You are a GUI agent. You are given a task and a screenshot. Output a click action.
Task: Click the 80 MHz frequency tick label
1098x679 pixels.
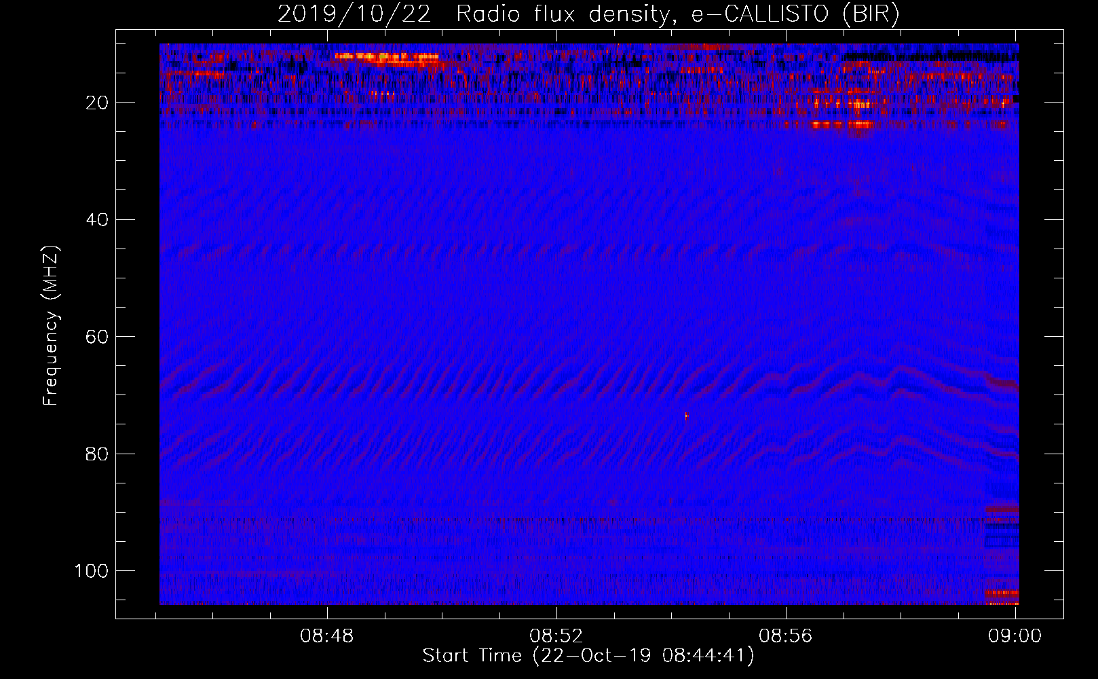pos(97,454)
